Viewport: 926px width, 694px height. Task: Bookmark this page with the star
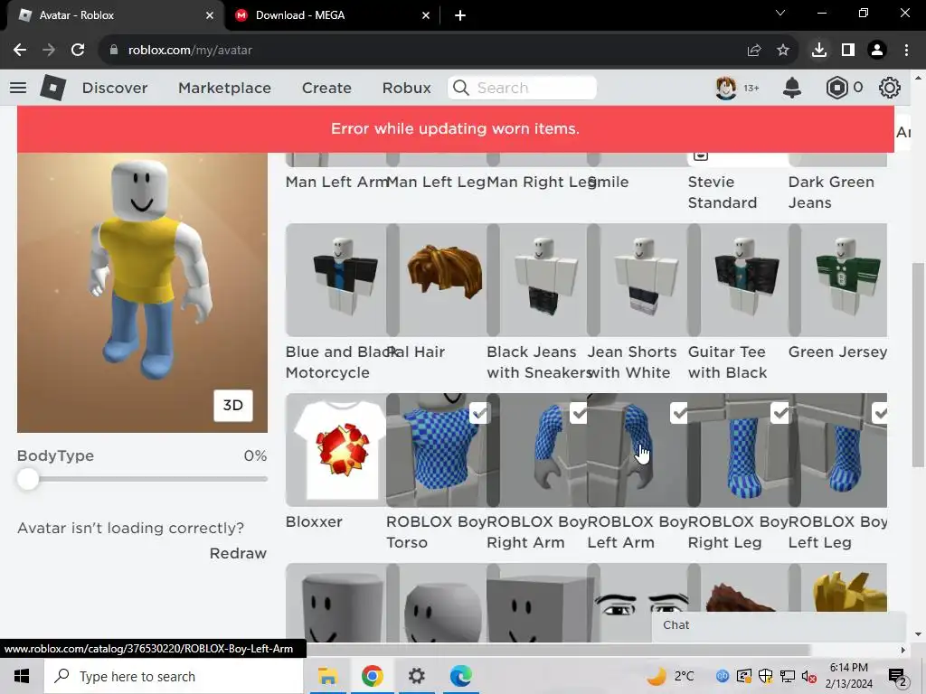(x=783, y=51)
